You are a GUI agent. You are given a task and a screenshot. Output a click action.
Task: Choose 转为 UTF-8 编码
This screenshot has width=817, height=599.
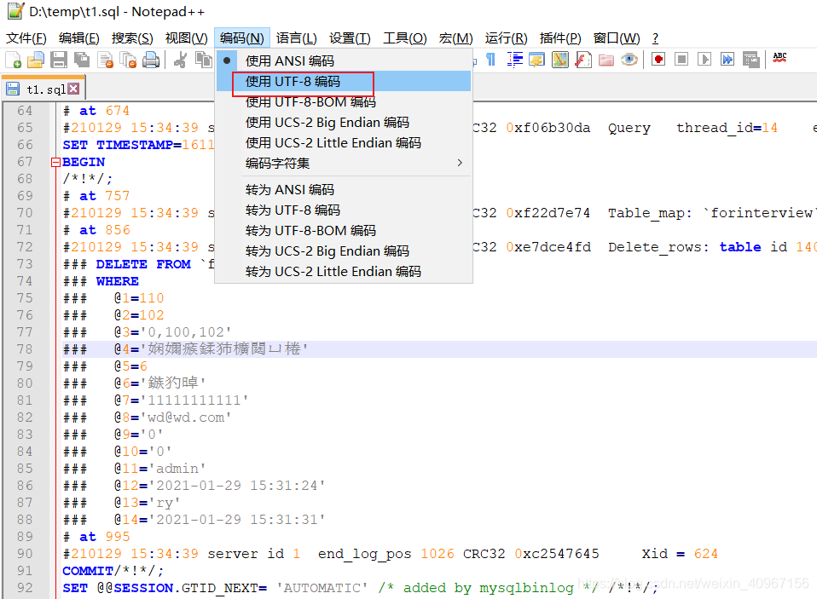tap(344, 210)
